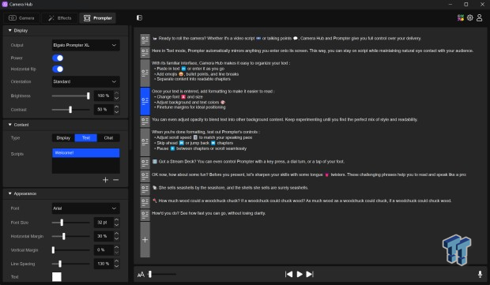The height and width of the screenshot is (285, 490).
Task: Decrease Line Spacing with down arrow
Action: [116, 266]
